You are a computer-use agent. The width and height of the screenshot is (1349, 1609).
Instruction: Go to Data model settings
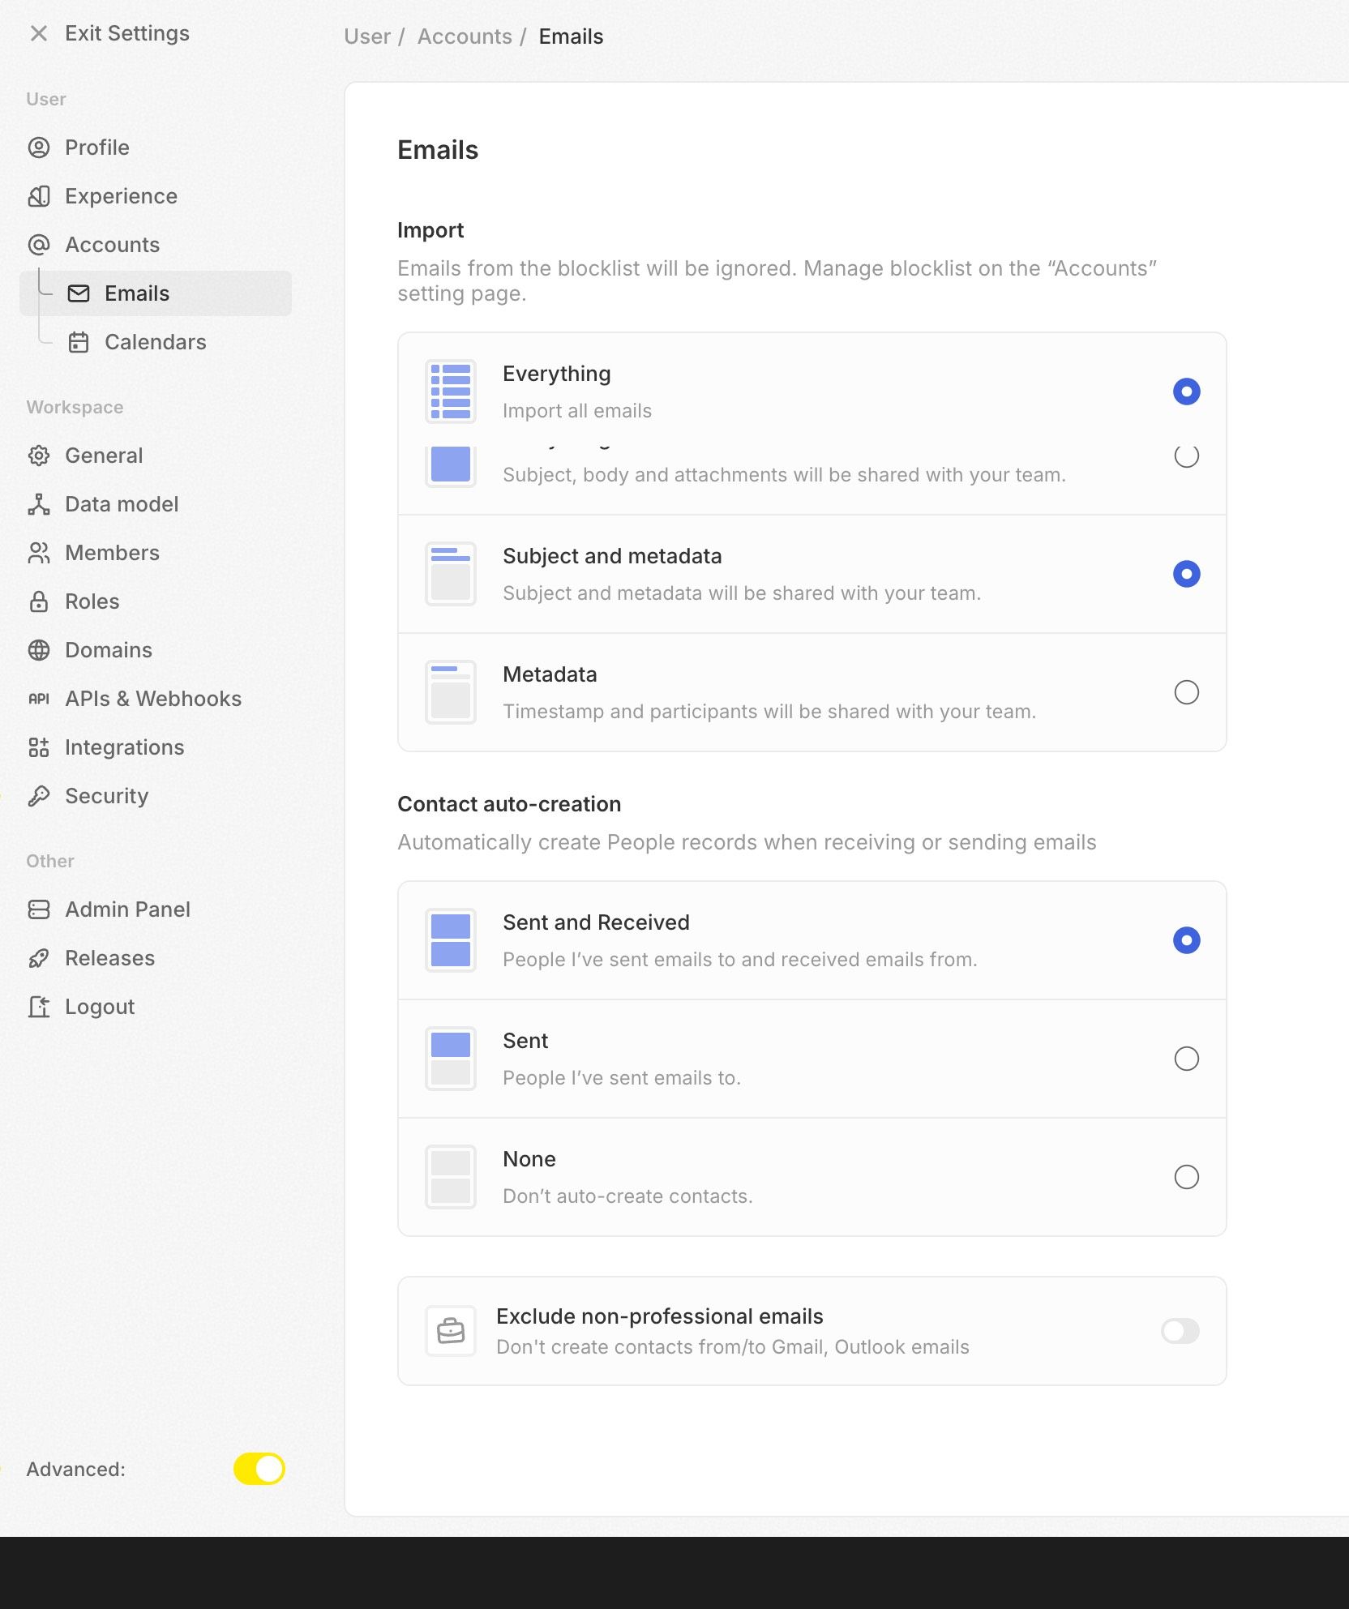tap(121, 504)
